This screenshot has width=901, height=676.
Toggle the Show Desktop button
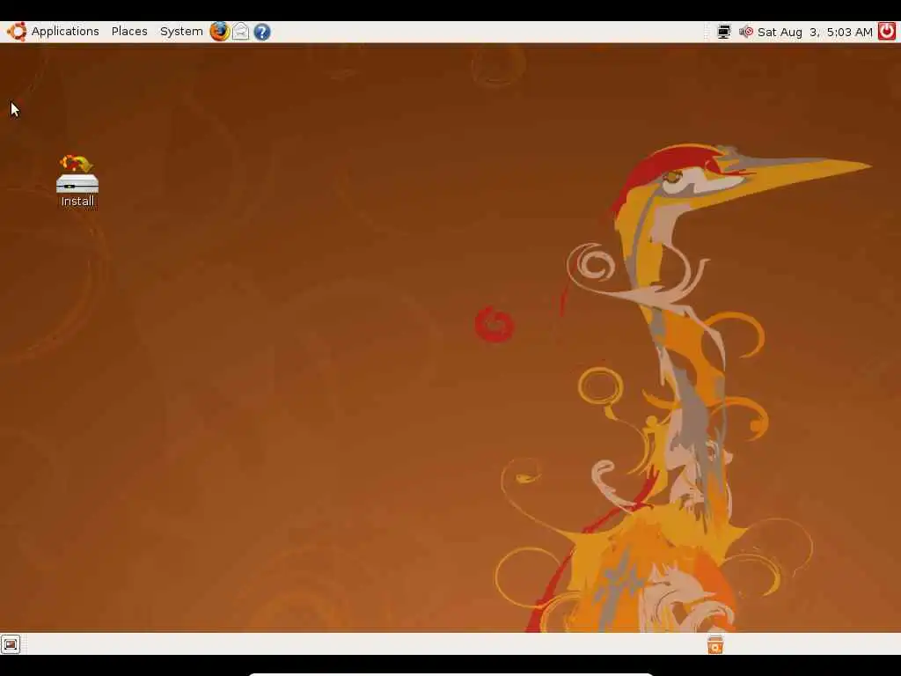coord(11,644)
